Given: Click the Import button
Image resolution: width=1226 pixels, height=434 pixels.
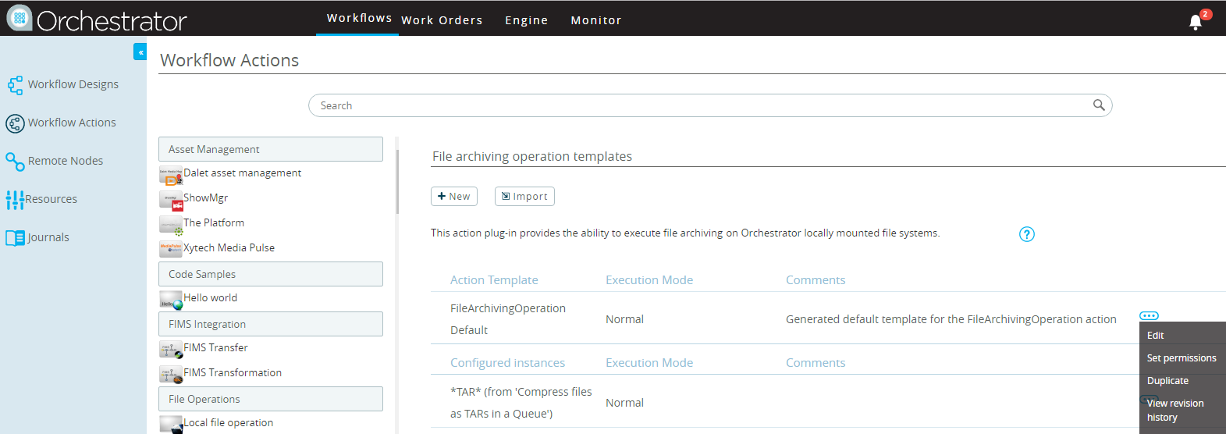Looking at the screenshot, I should point(524,196).
